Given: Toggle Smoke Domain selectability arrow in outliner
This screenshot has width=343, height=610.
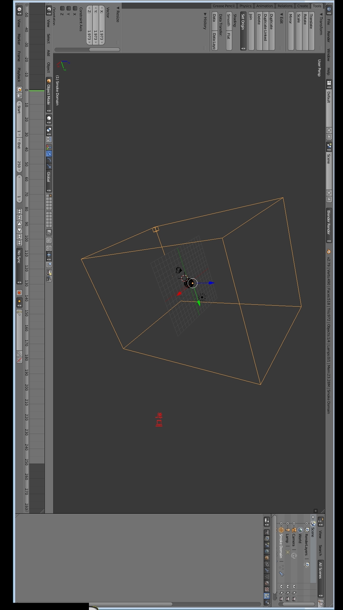Looking at the screenshot, I should pos(281,593).
